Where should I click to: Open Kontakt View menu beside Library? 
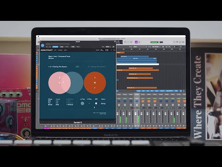tap(65, 50)
